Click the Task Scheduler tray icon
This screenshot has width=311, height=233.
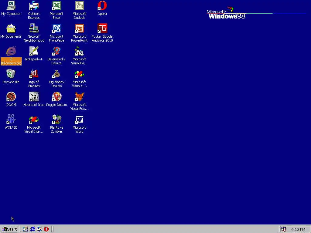pyautogui.click(x=284, y=229)
